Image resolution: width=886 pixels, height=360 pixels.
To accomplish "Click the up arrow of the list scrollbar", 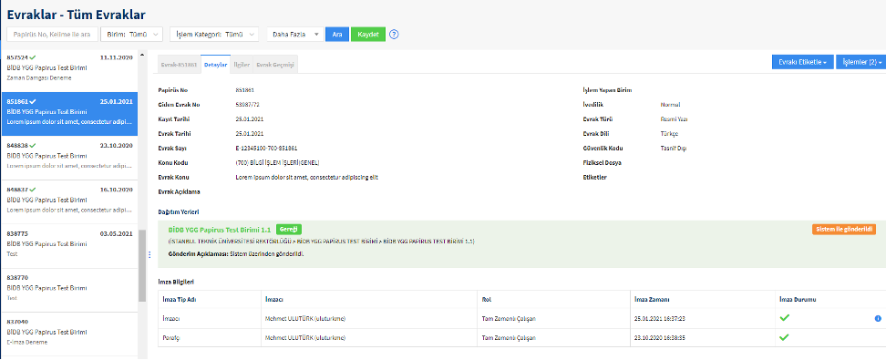I will 142,56.
